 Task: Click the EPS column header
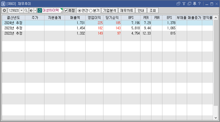click(x=169, y=18)
